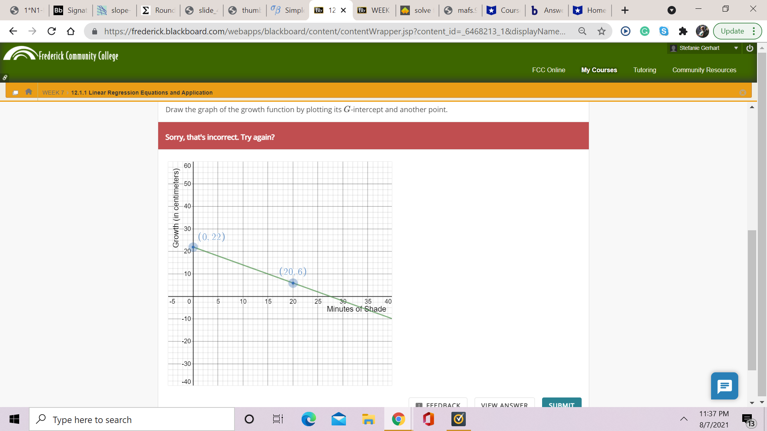Click the WEEK 7 breadcrumb link
The width and height of the screenshot is (767, 431).
(53, 93)
